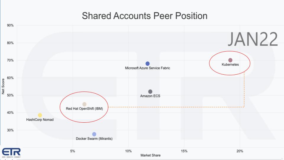
Task: Click the Net Score axis title
Action: (3, 86)
